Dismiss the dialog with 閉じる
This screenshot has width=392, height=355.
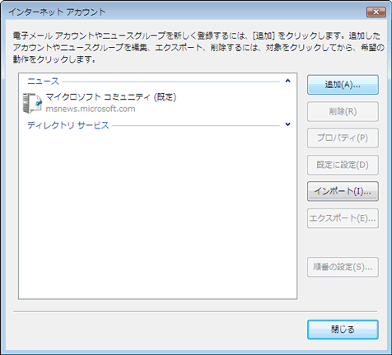pyautogui.click(x=343, y=329)
